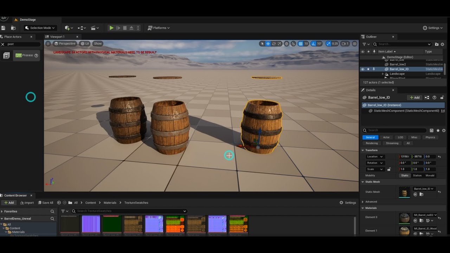Click Import in the Content Browser

[27, 203]
